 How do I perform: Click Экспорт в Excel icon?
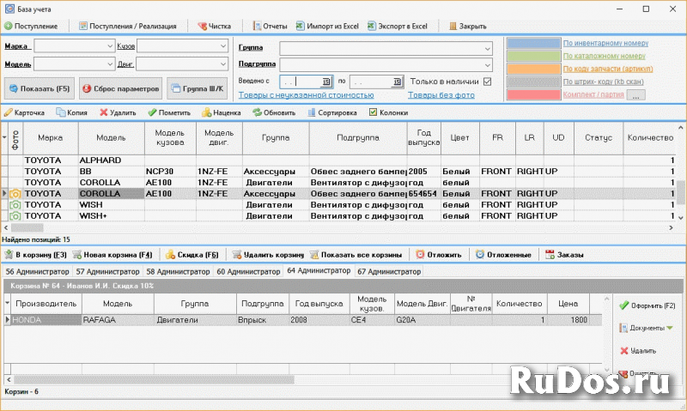[x=371, y=27]
